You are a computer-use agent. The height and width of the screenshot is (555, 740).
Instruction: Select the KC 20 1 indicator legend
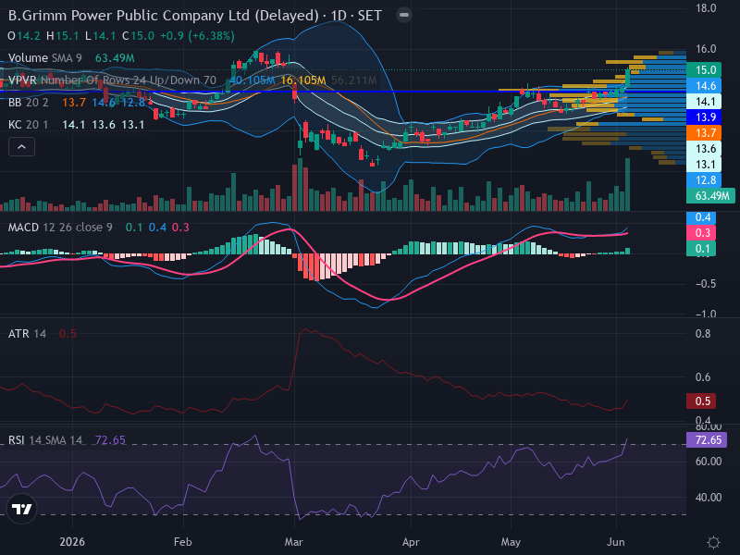(29, 125)
